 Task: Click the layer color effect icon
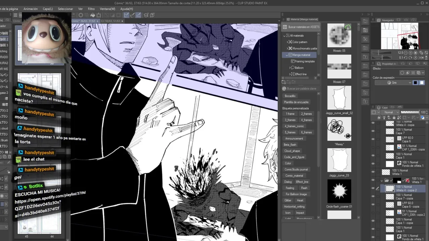point(419,73)
